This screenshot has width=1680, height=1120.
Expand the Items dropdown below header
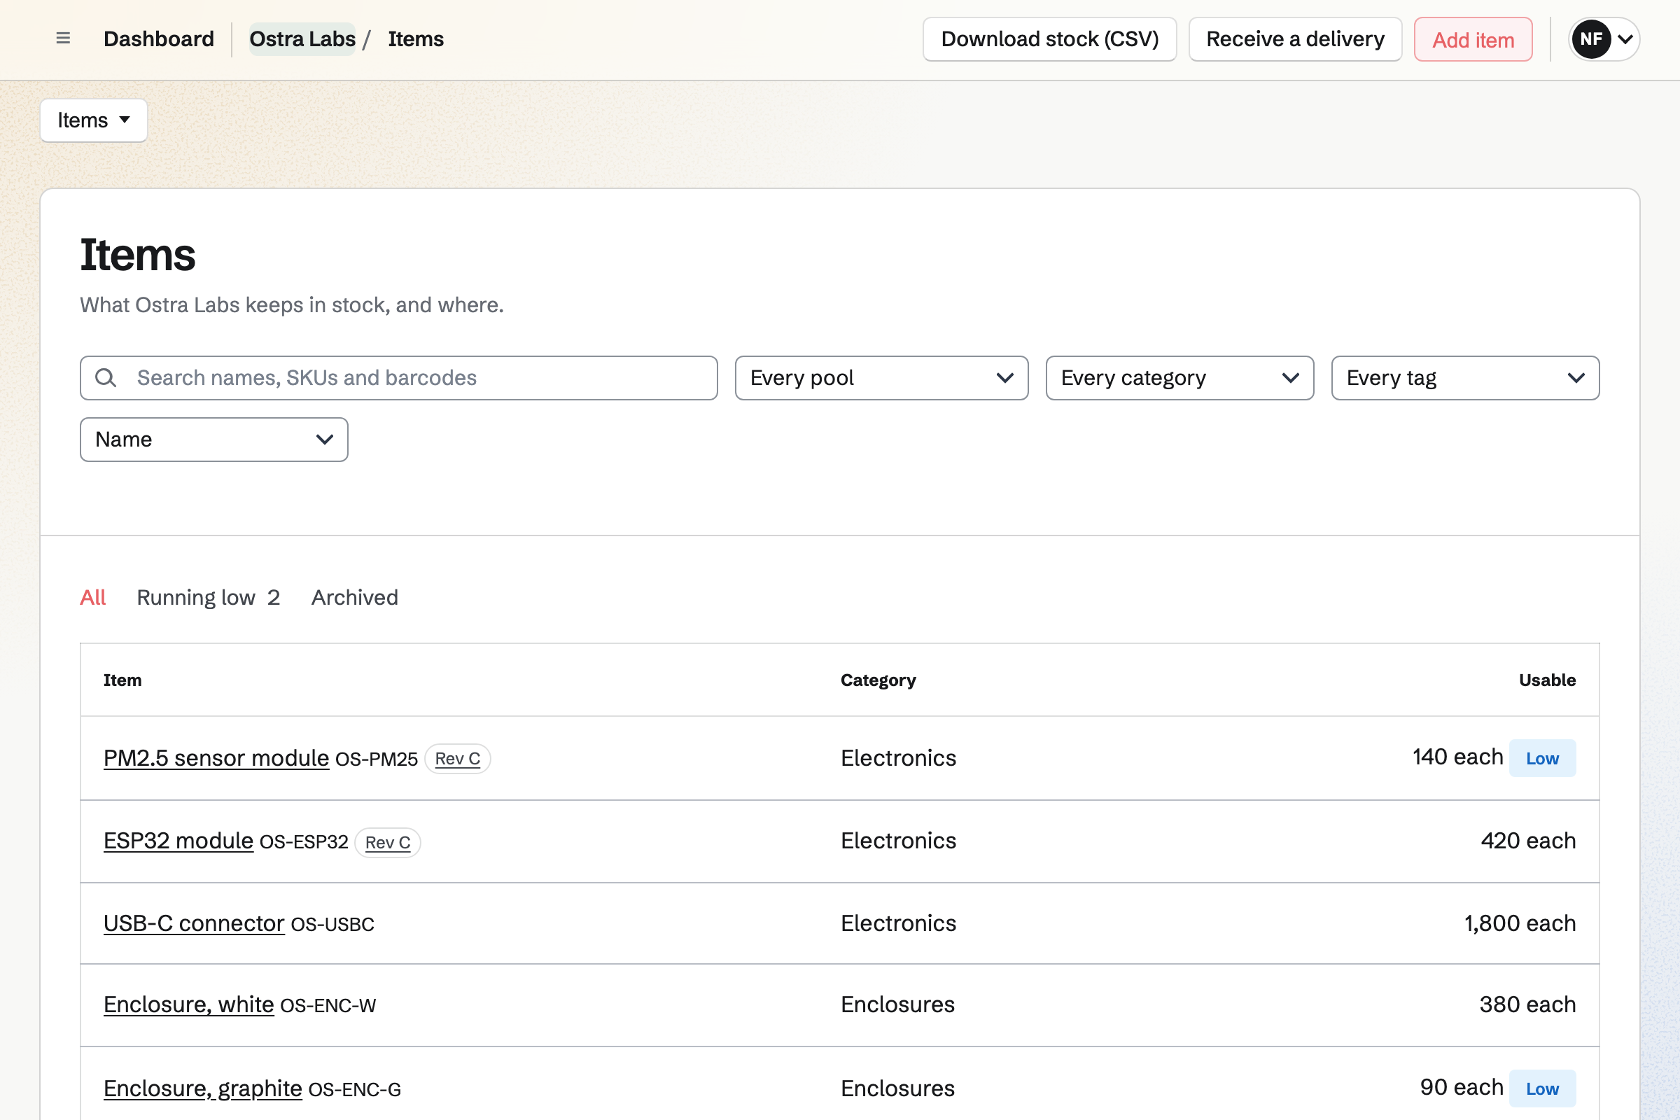point(94,120)
